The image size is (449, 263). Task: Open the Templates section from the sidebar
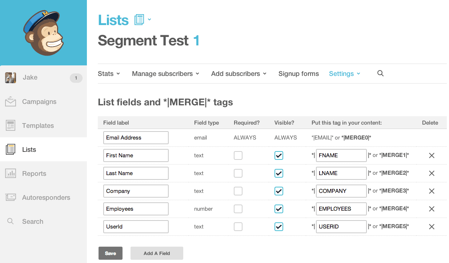click(x=11, y=125)
